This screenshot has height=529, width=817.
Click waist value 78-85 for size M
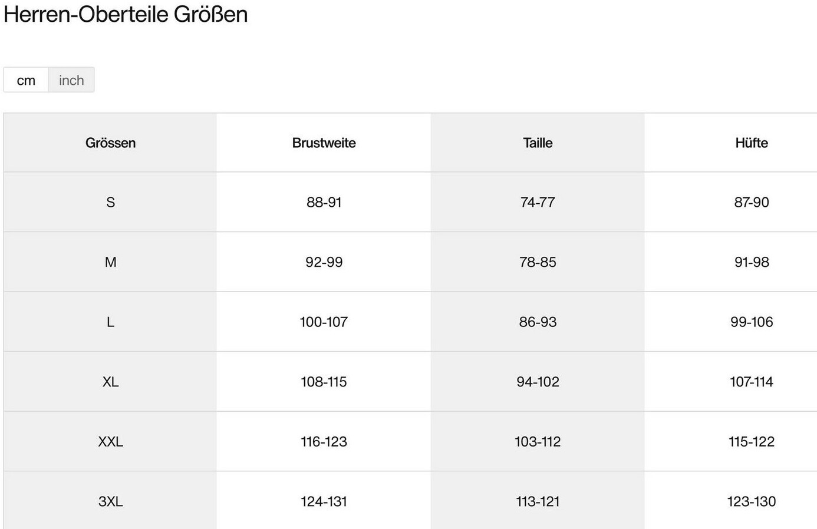point(538,262)
